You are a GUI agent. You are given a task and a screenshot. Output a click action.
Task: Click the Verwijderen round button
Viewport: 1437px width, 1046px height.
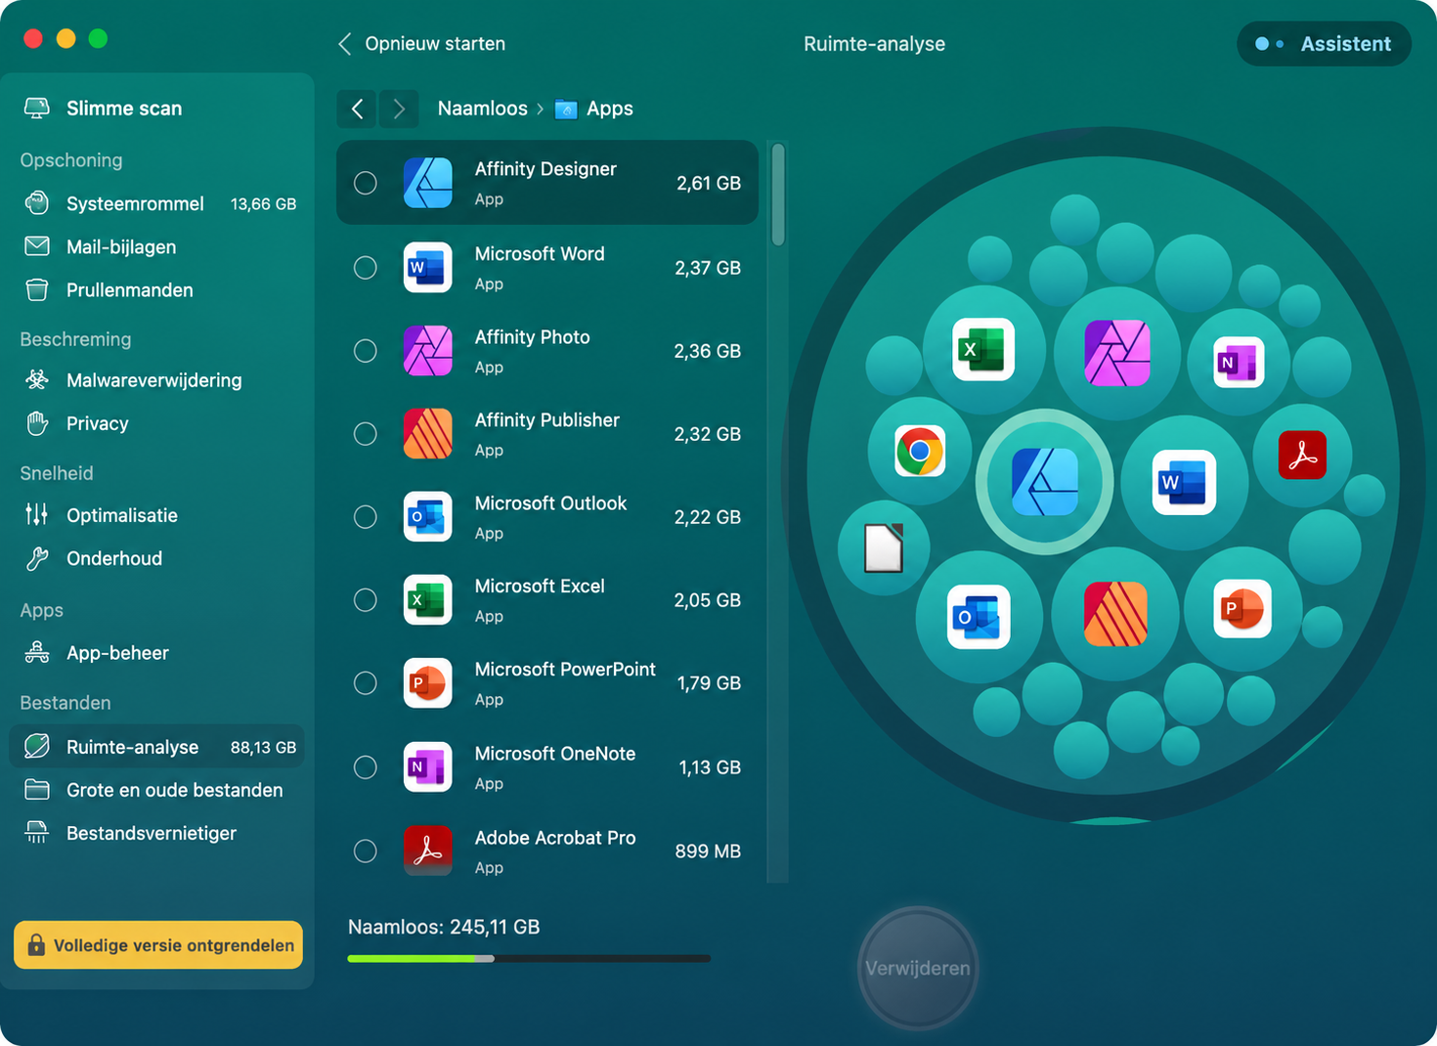tap(918, 968)
